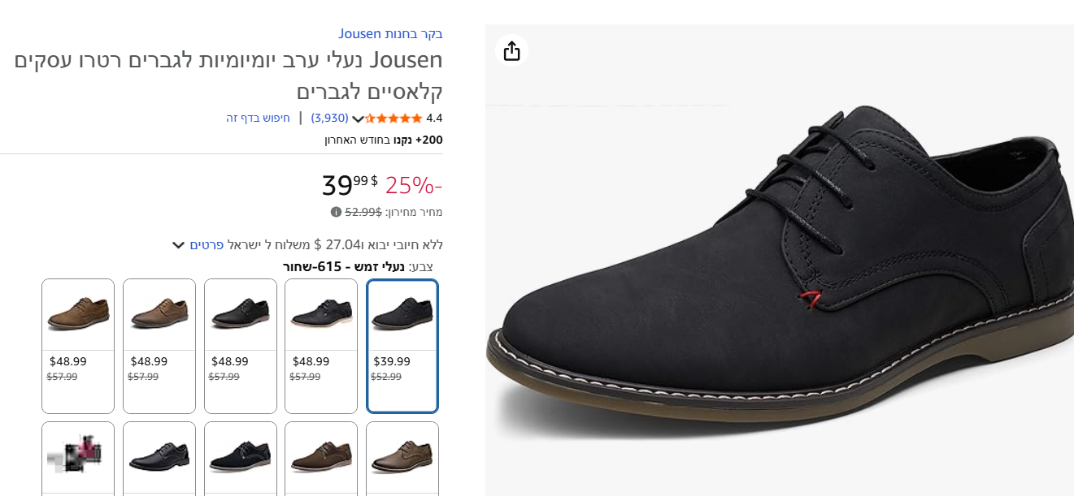Pick the $48.99 black shoe with gray sole
Viewport: 1074px width, 496px height.
240,346
